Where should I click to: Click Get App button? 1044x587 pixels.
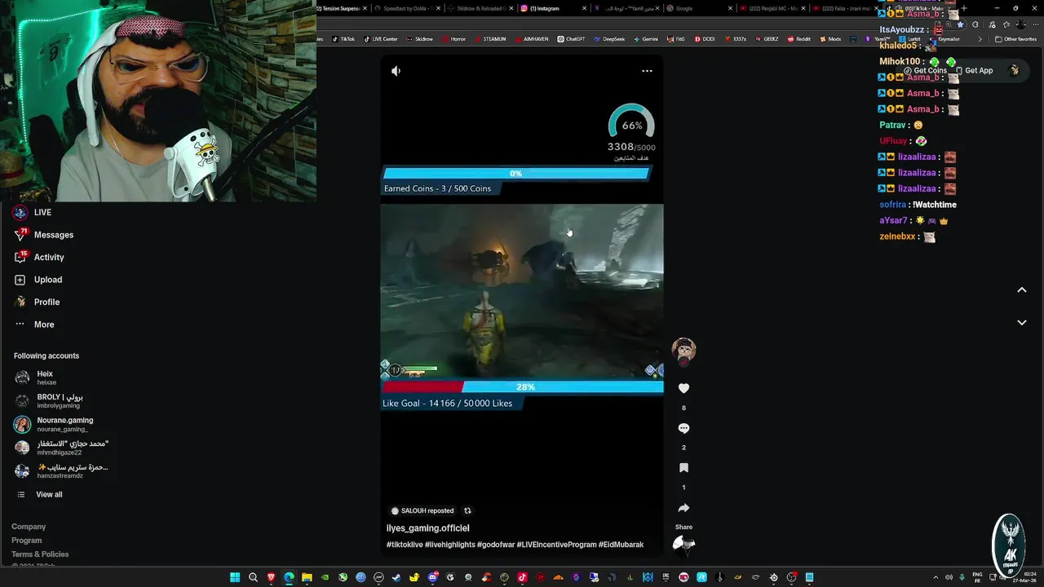point(974,71)
